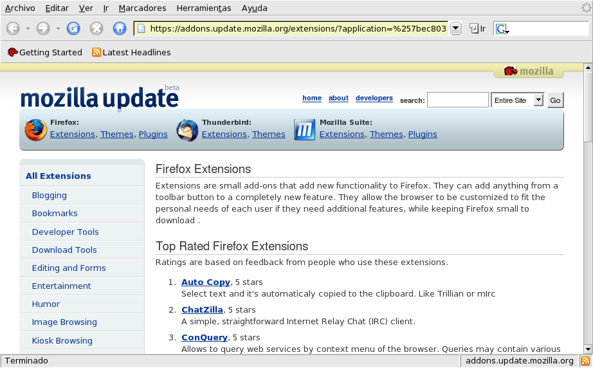593x368 pixels.
Task: Click the activity throbber icon
Action: pyautogui.click(x=587, y=8)
